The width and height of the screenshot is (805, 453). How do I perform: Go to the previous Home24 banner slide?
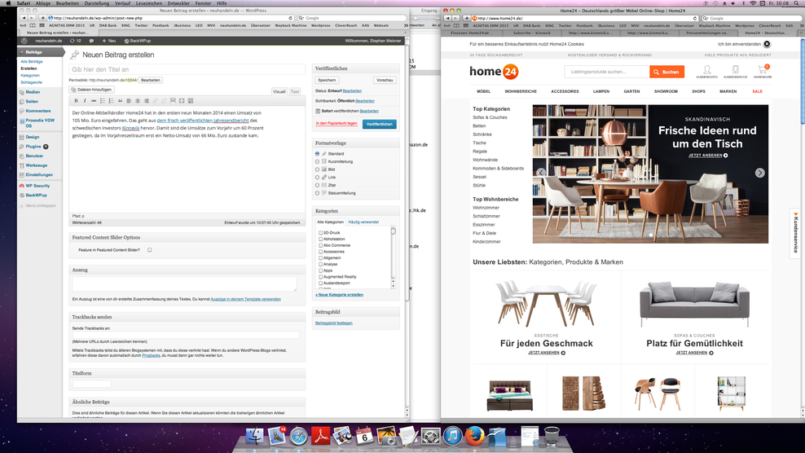point(541,173)
